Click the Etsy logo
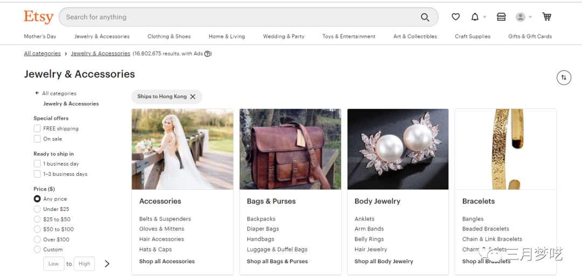 point(38,17)
